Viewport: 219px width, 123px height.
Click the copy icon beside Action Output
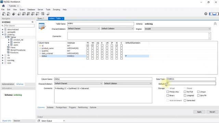(x=39, y=121)
